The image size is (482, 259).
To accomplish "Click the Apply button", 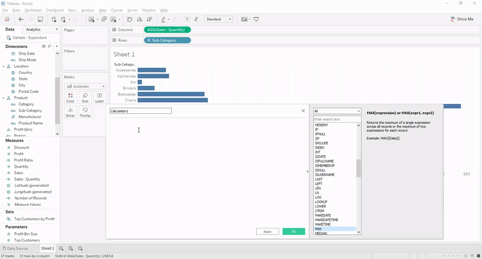I will 267,231.
